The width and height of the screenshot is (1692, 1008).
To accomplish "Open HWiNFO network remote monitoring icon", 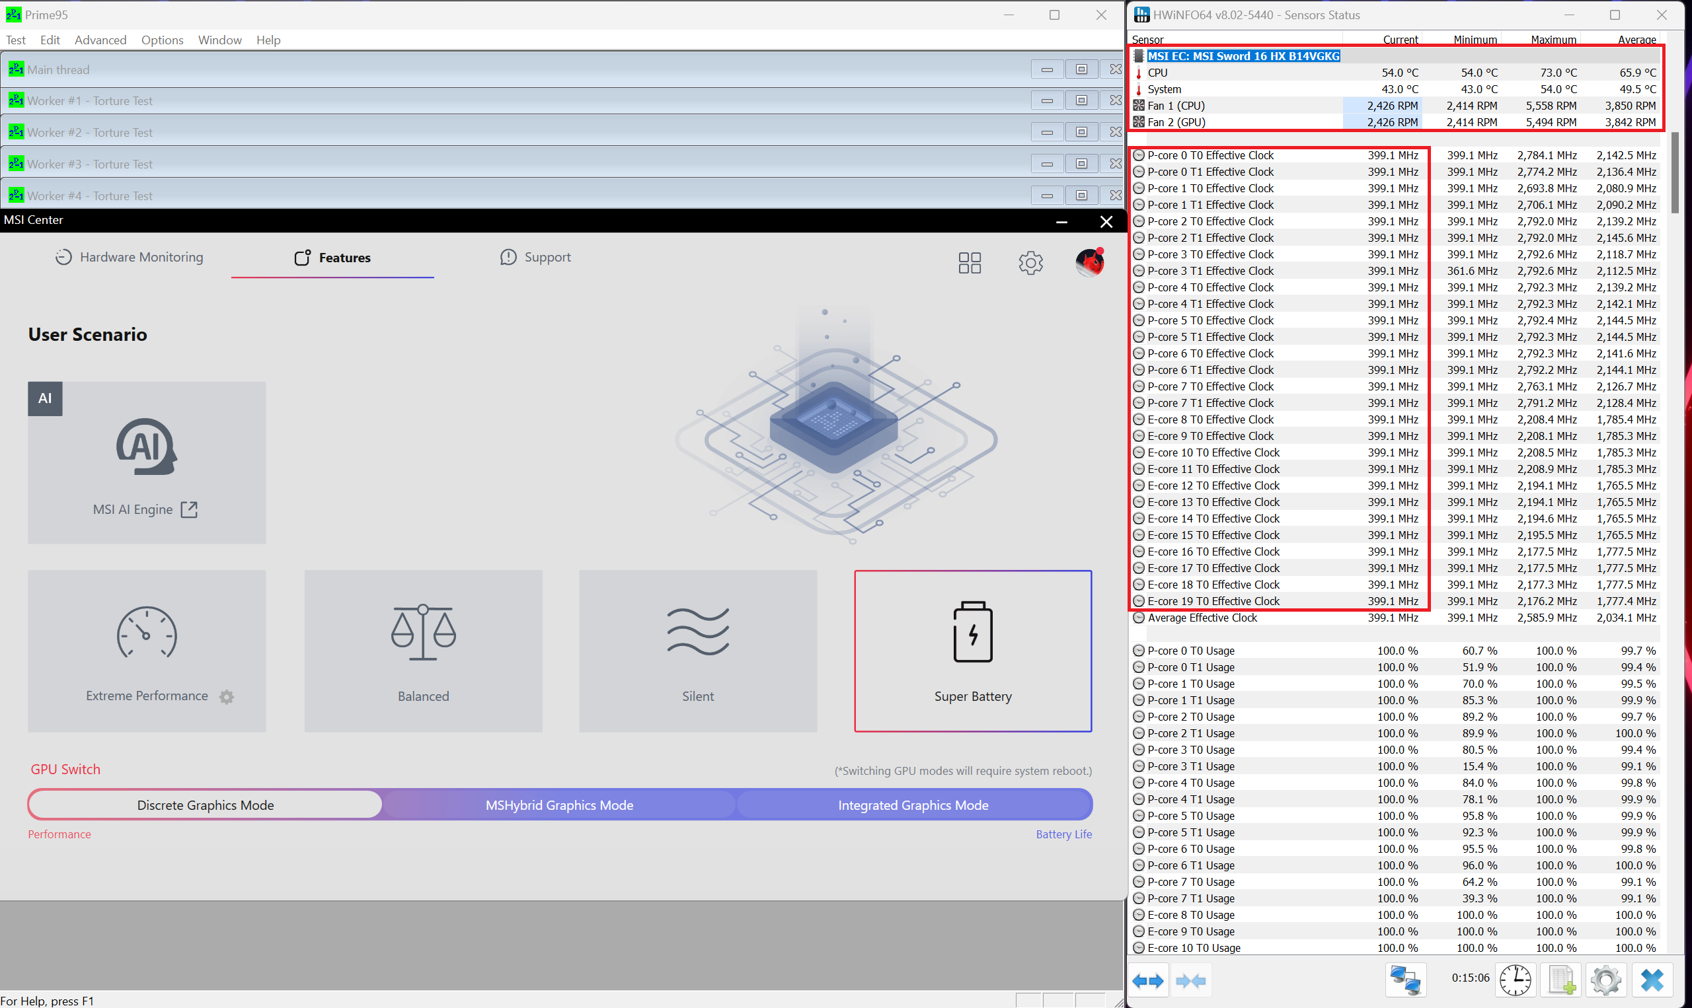I will coord(1405,981).
